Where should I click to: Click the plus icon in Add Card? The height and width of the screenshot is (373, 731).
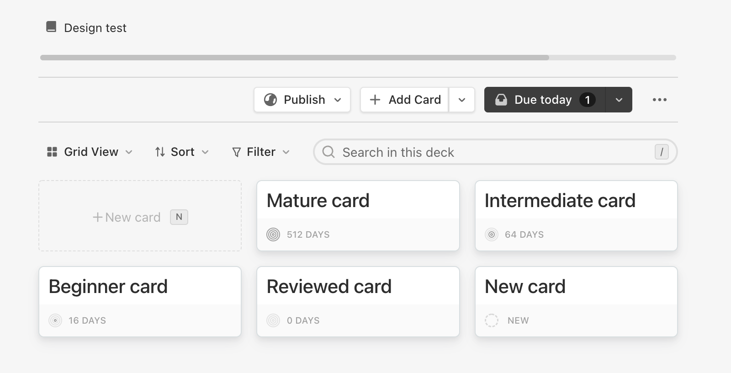(375, 100)
